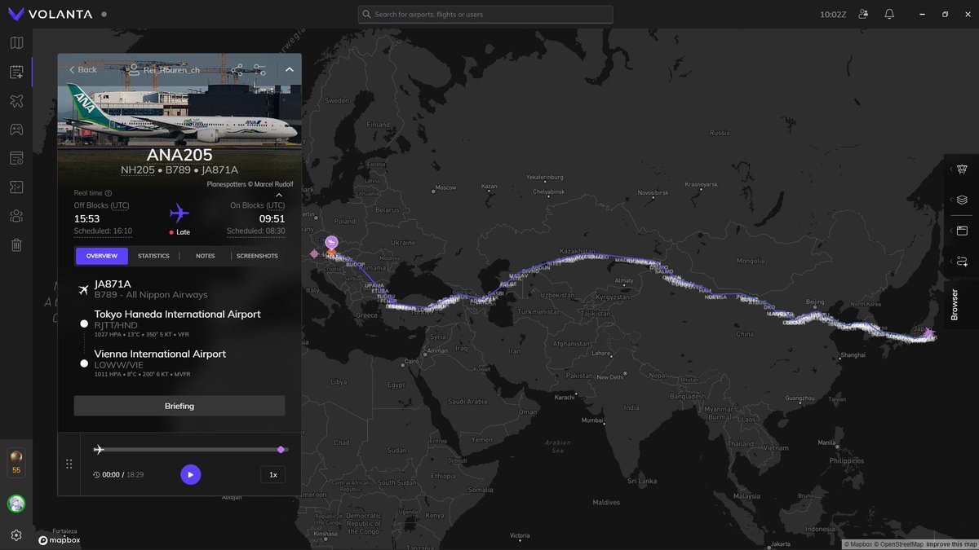
Task: Collapse the block times section
Action: tap(279, 196)
